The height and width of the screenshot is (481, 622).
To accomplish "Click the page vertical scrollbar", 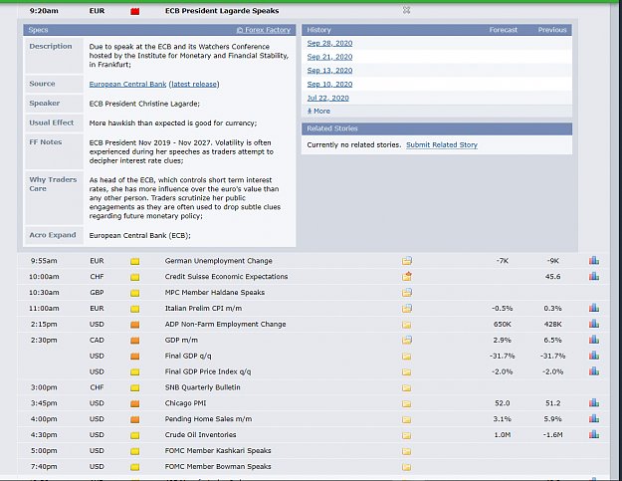I will coord(616,241).
